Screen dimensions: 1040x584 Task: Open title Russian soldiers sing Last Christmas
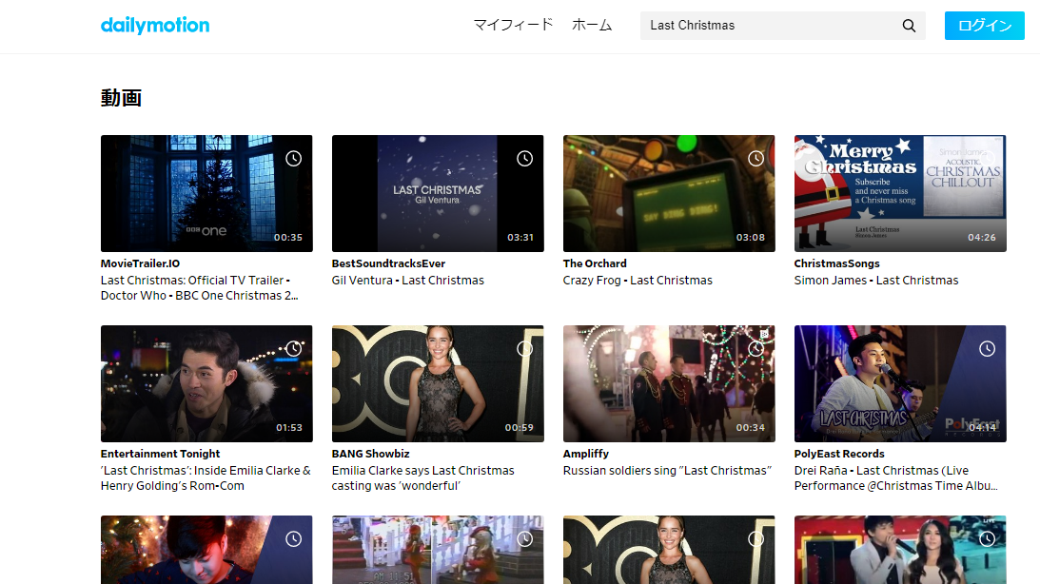[x=667, y=471]
